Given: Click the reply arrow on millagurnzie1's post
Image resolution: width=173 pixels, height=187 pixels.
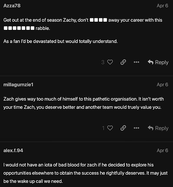Looking at the screenshot, I should click(x=151, y=128).
